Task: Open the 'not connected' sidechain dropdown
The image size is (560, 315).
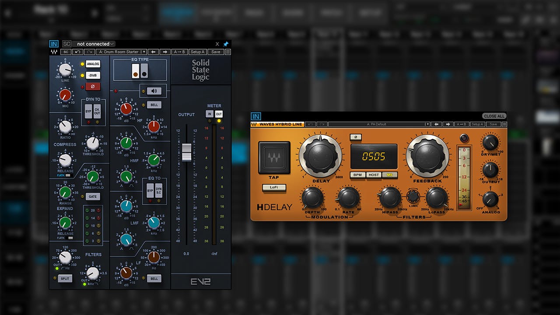Action: (93, 44)
